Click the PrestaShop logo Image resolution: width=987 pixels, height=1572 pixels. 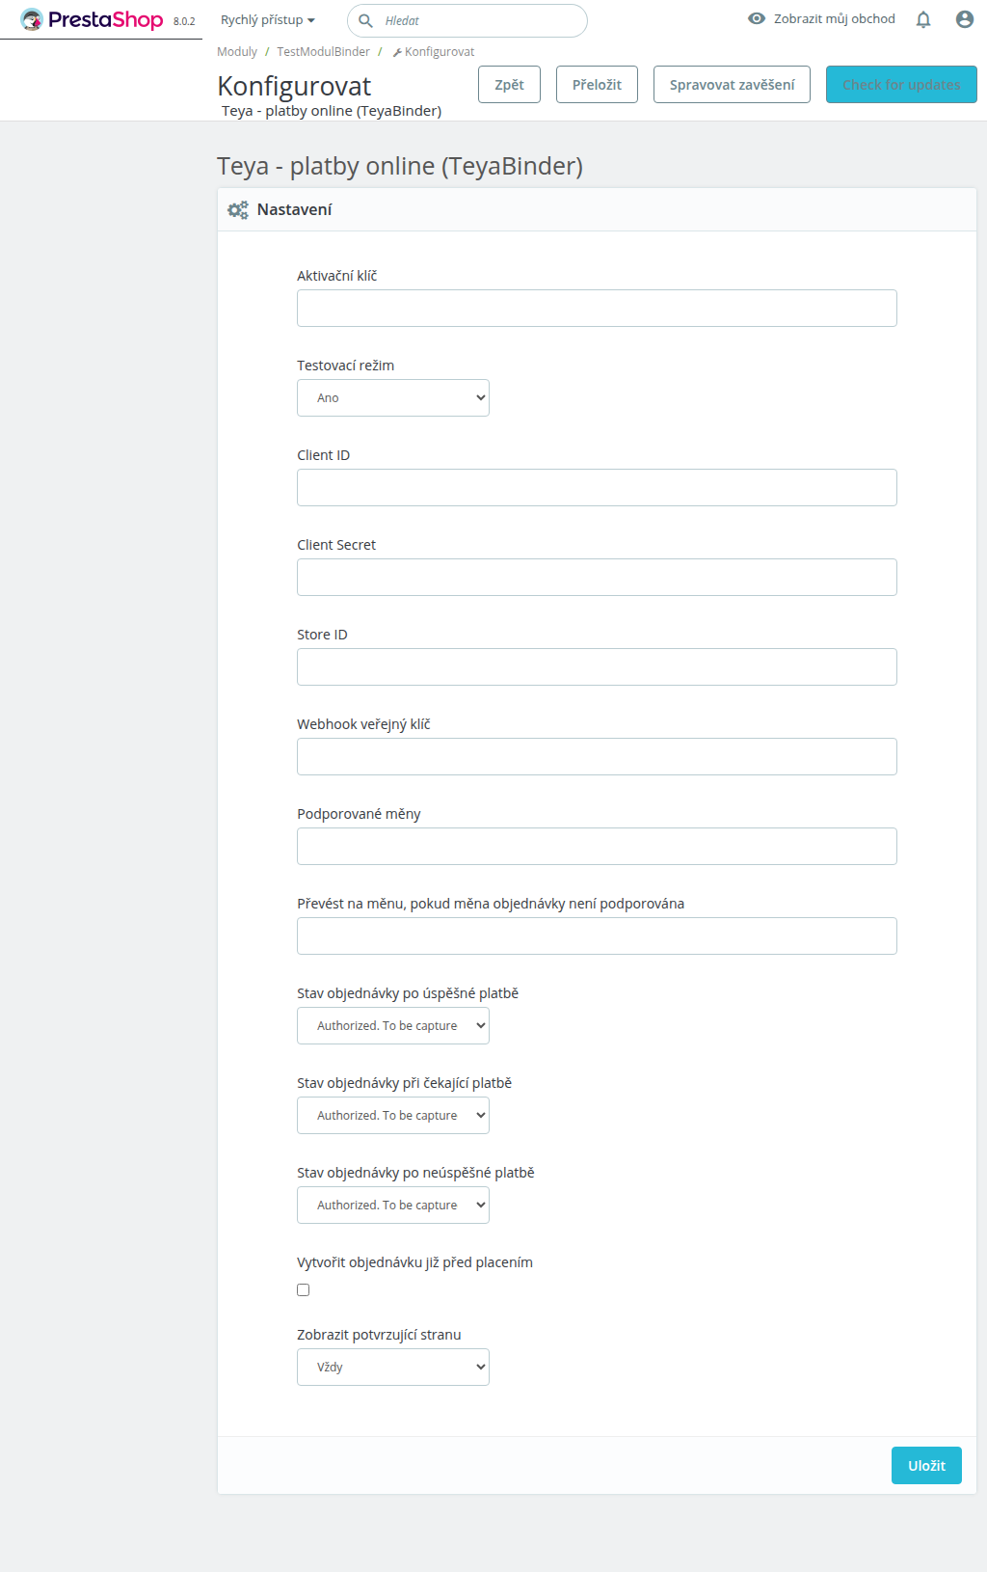tap(92, 19)
